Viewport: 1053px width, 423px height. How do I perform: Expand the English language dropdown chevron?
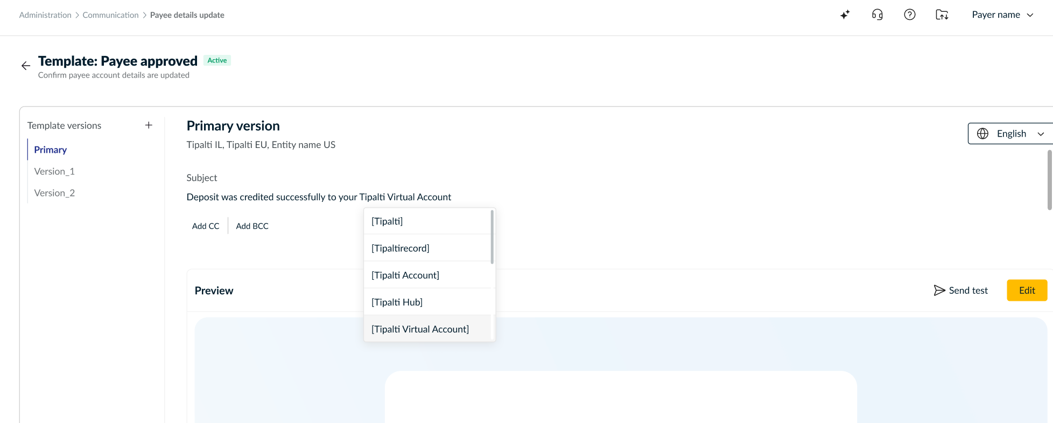tap(1041, 134)
